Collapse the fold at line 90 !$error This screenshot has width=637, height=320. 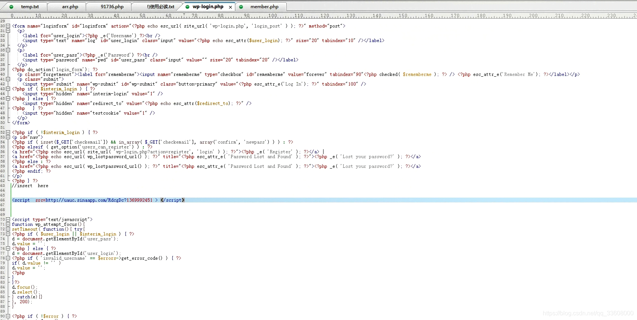click(x=8, y=316)
